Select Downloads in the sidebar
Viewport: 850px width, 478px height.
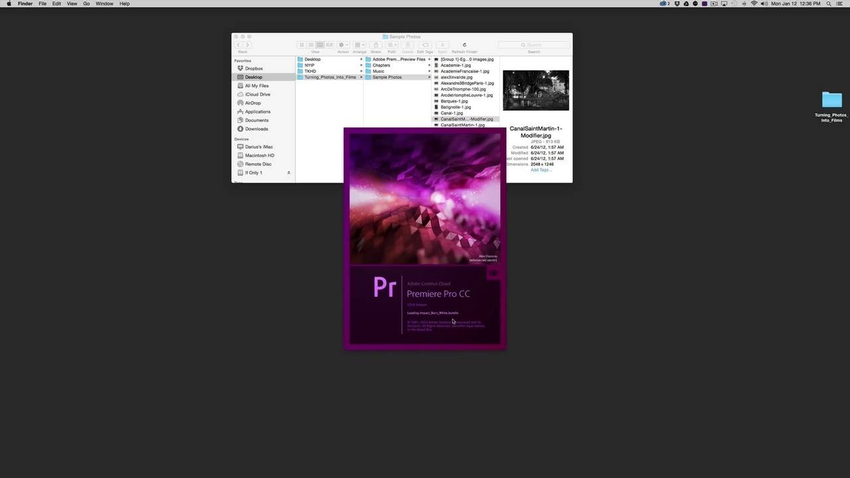[263, 129]
